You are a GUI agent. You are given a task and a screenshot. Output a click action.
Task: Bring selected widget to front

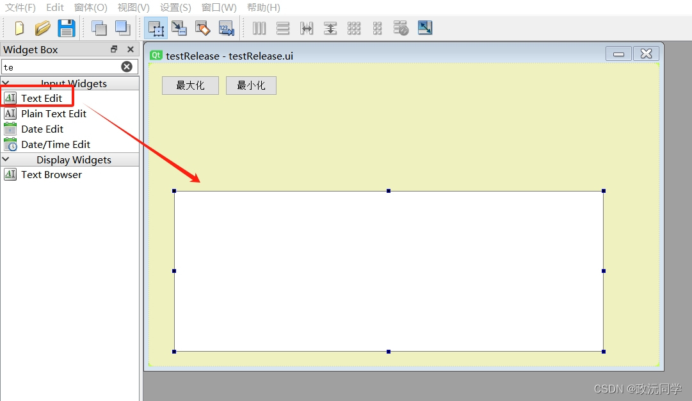(x=122, y=28)
